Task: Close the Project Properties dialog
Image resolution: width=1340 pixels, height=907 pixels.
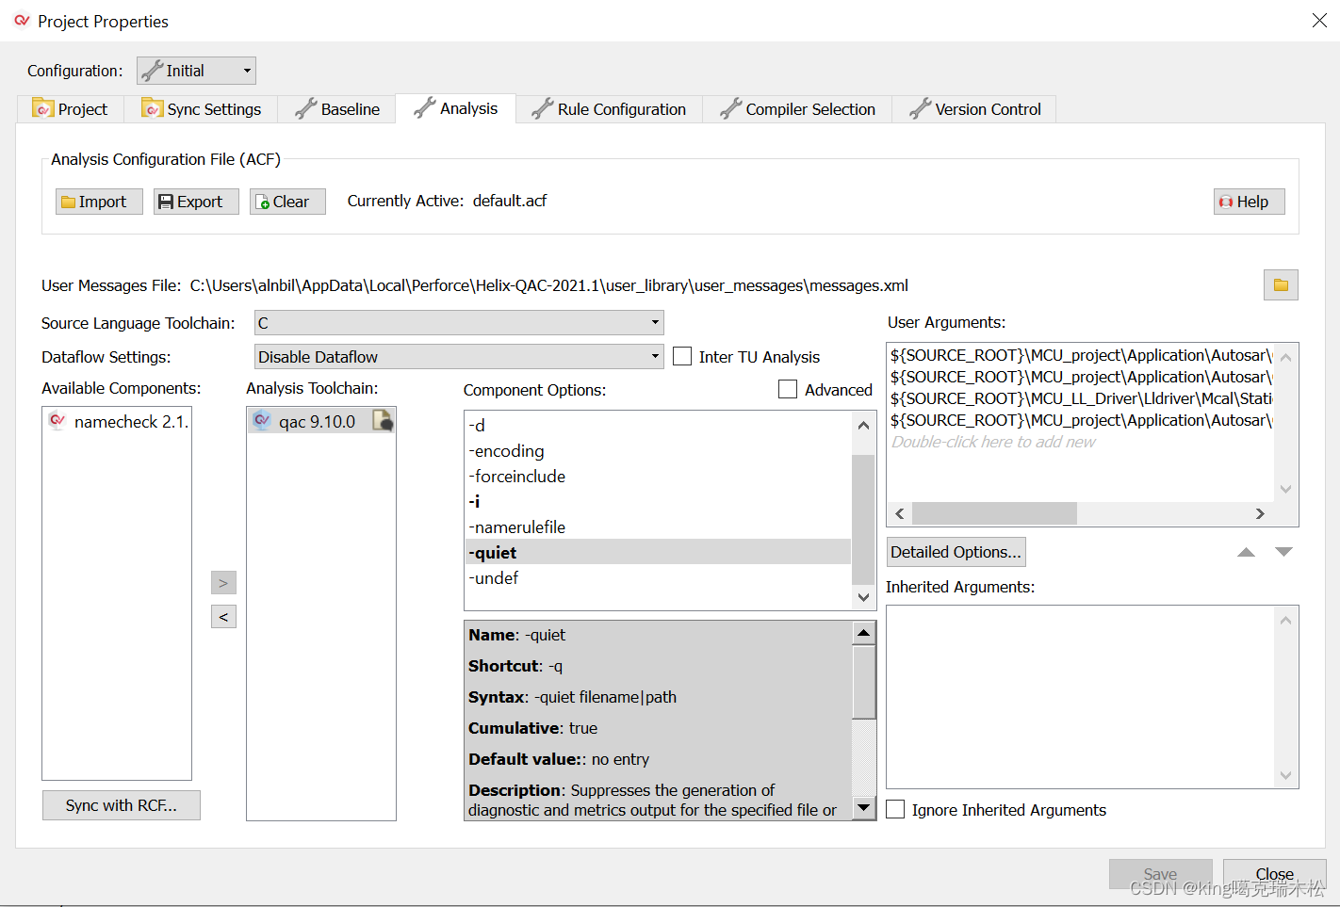Action: [1274, 874]
